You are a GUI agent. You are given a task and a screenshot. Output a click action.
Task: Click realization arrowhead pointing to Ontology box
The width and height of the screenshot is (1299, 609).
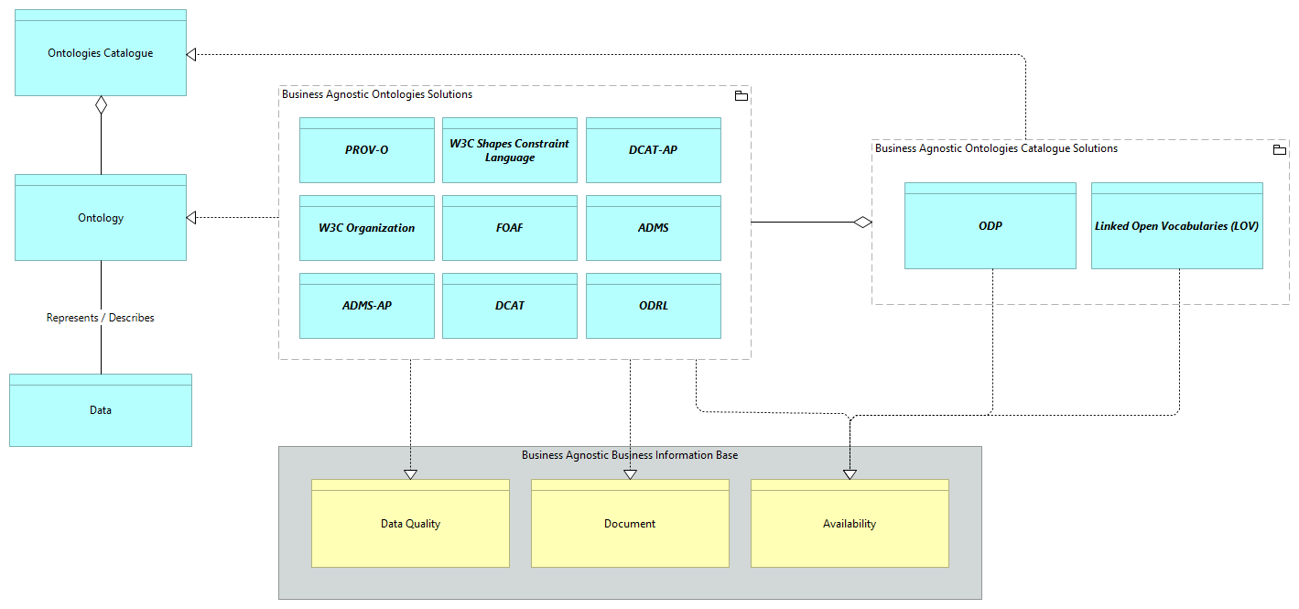pyautogui.click(x=192, y=217)
